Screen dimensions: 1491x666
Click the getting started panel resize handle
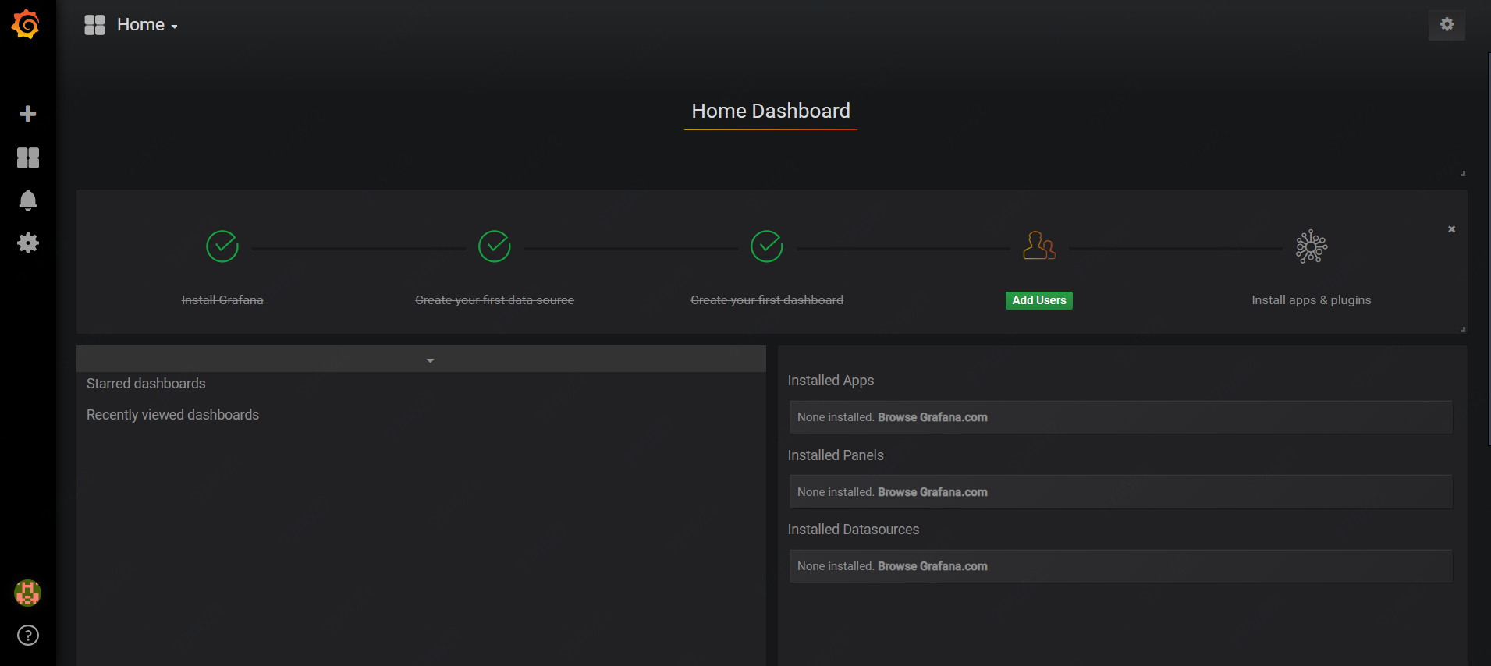tap(1463, 329)
